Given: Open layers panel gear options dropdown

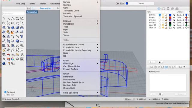Looking at the screenshot, I should point(161,62).
